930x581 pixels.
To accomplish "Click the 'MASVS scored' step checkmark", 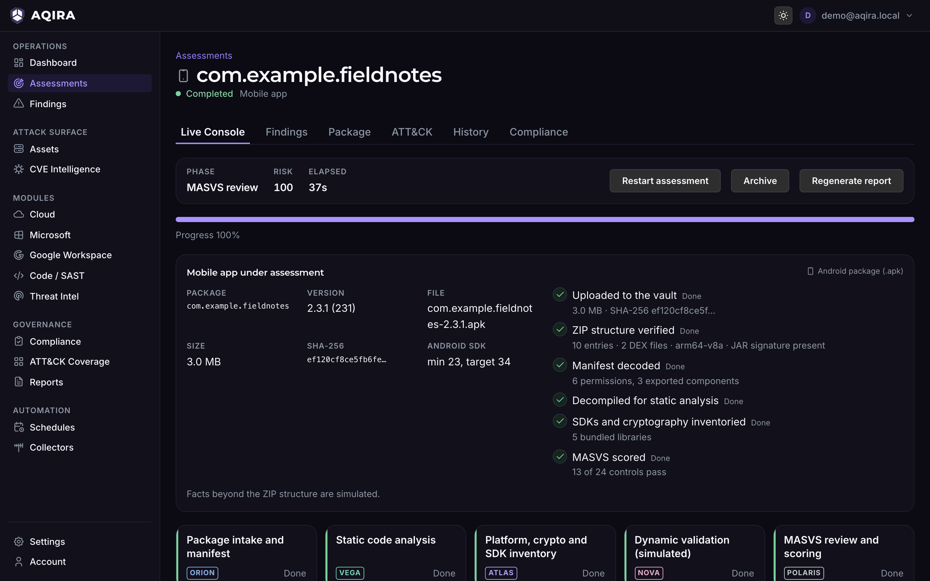I will pos(560,456).
